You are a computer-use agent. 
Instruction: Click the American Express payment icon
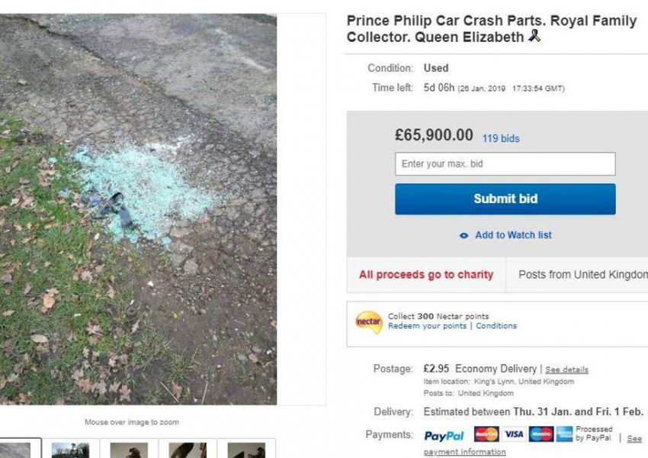(564, 434)
